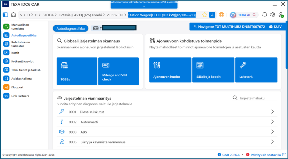288x159 pixels.
Task: Open the user account icon
Action: [281, 15]
